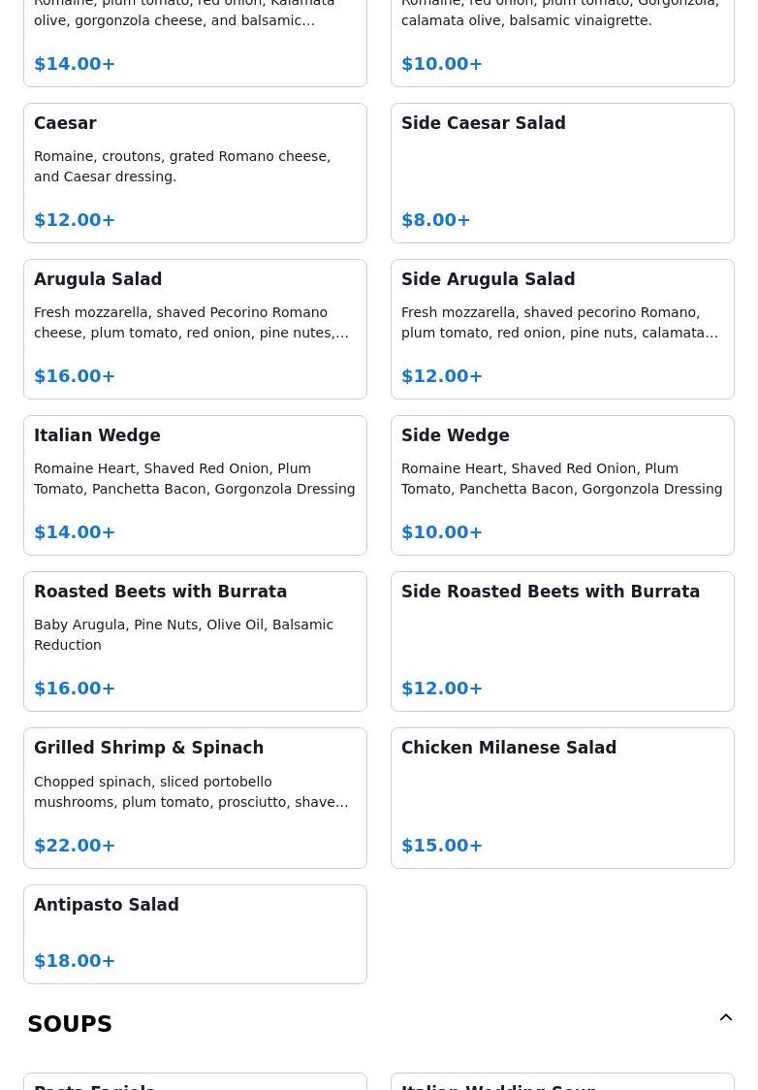Choose the Chicken Milanese Salad
Screen dimensions: 758x1090
562,797
